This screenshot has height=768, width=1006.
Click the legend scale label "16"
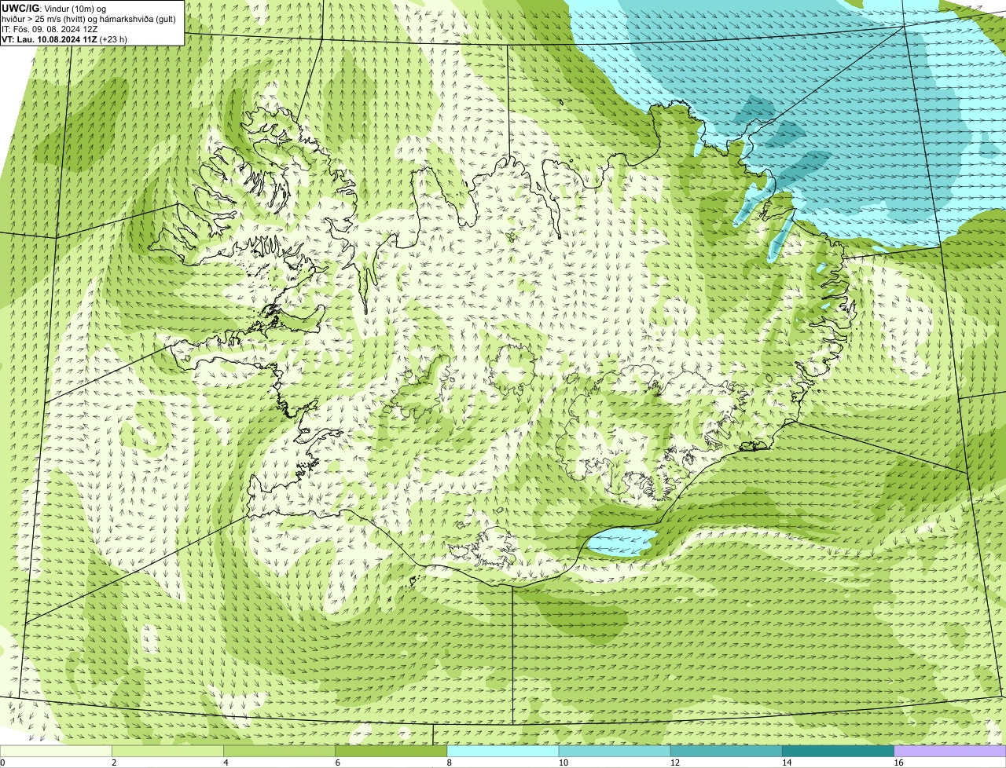898,763
